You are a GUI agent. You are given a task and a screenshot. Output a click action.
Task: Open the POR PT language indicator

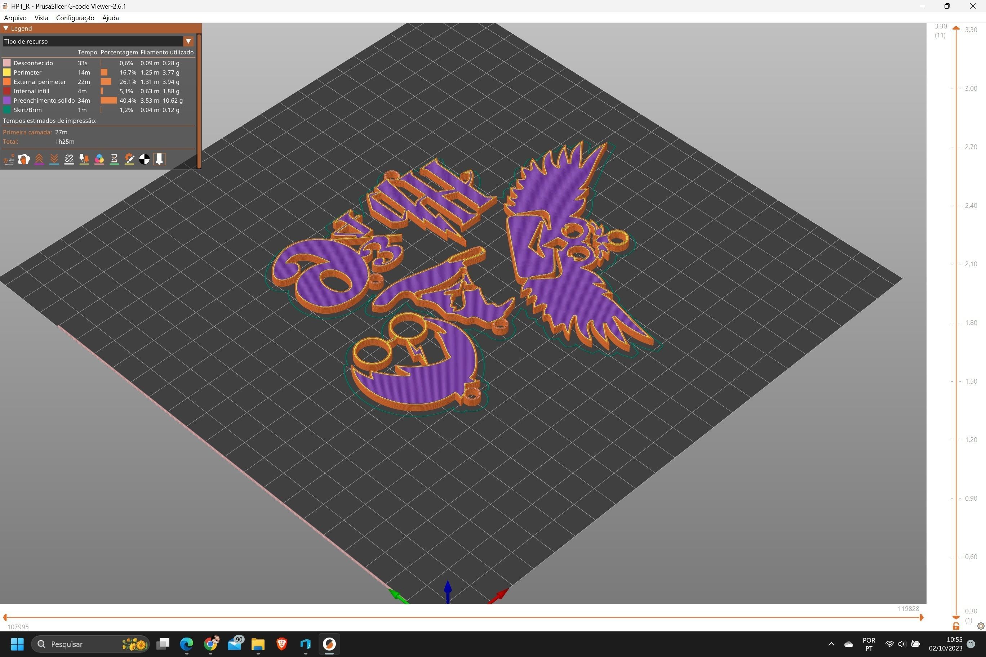pos(869,644)
